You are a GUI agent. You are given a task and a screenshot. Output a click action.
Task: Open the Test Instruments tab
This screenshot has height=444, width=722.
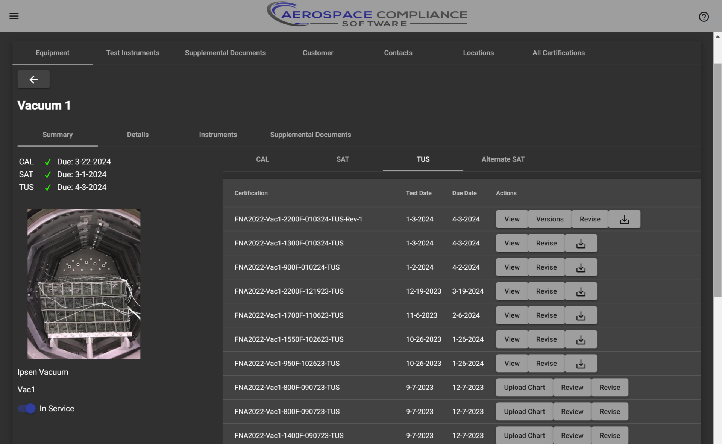tap(132, 53)
